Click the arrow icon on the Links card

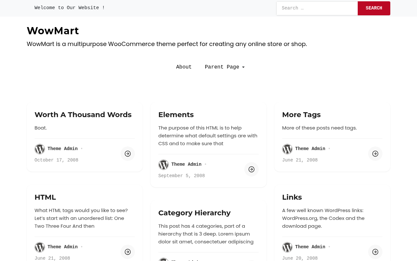[x=375, y=252]
